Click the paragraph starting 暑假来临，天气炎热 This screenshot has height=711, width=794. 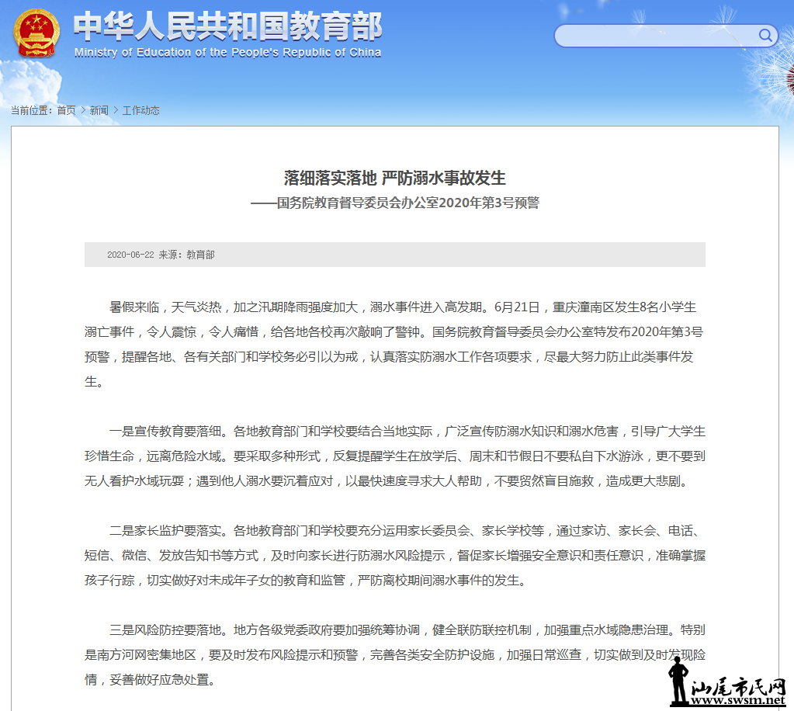(x=395, y=345)
